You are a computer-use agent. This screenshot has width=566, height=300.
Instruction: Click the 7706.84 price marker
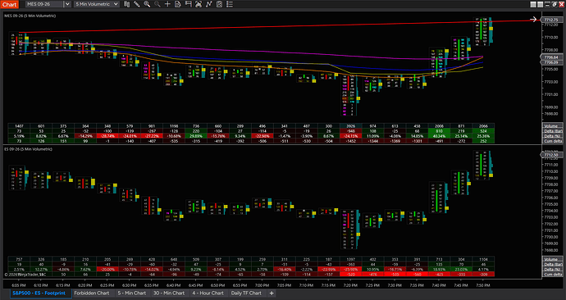[550, 57]
